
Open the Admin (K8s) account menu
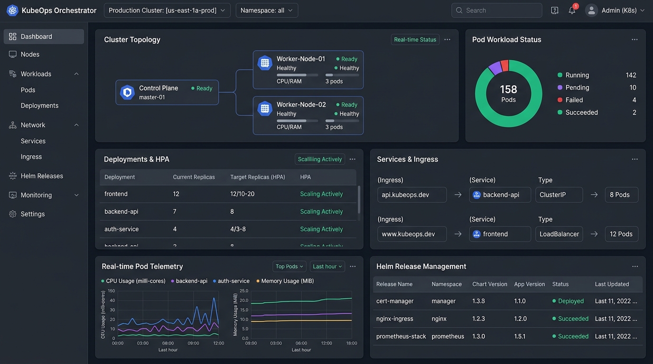615,10
